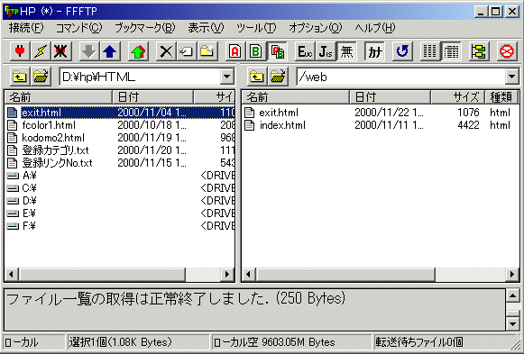Click the Refresh file list icon
Screen dimensions: 524x354
tap(402, 51)
